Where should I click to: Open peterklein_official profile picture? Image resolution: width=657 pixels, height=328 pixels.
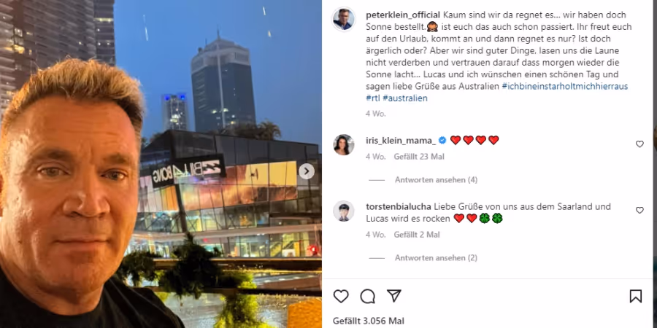[x=344, y=19]
